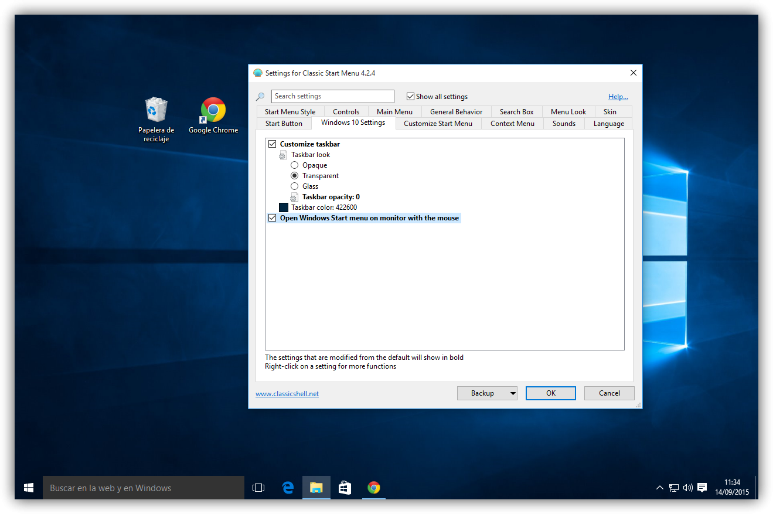Image resolution: width=773 pixels, height=514 pixels.
Task: Click the Taskbar color swatch
Action: coord(284,207)
